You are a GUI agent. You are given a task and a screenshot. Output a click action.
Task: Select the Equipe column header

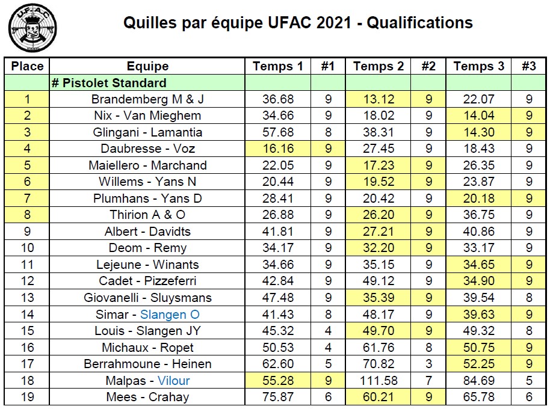pos(147,66)
